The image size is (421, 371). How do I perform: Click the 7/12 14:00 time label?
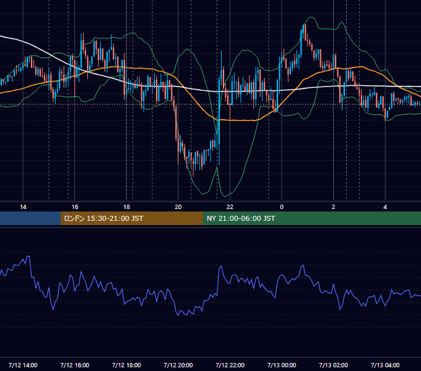tap(23, 365)
